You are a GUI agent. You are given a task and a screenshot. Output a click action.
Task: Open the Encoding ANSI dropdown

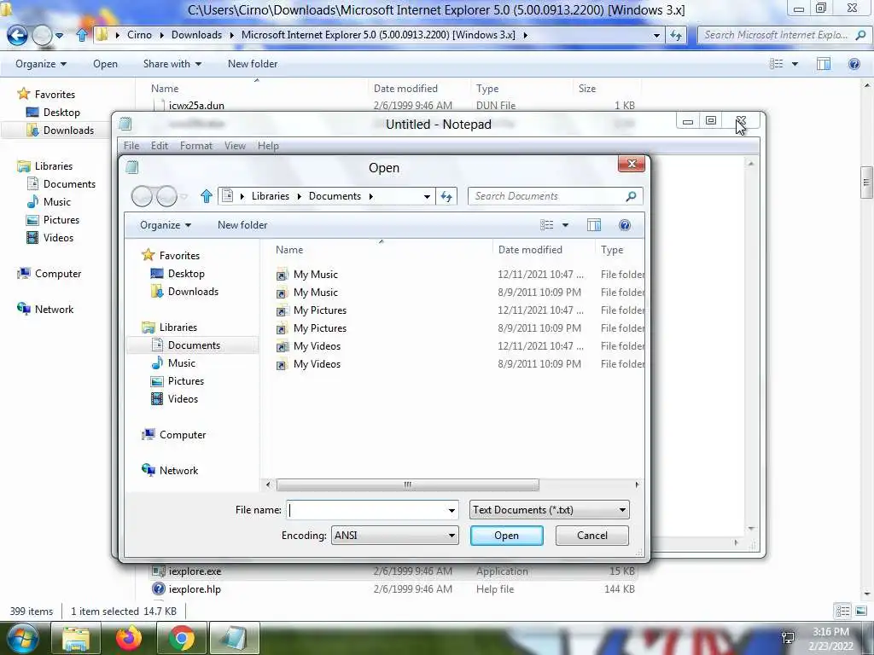click(x=394, y=536)
